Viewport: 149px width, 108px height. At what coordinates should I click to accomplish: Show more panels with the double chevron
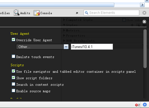point(77,13)
